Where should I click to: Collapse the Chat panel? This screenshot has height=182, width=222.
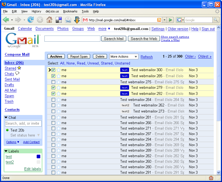point(6,117)
